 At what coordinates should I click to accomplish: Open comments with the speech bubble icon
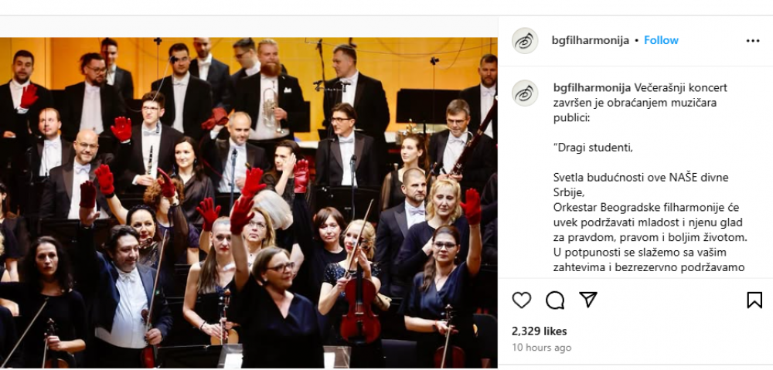[555, 300]
